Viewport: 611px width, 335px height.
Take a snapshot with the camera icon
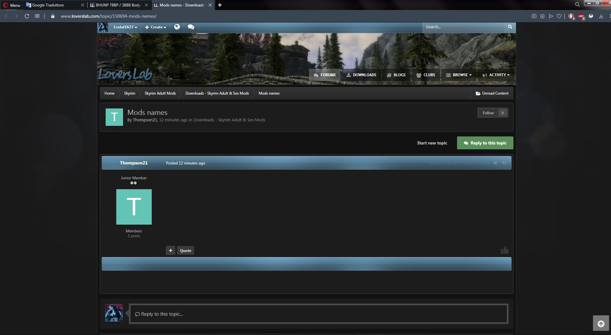click(534, 16)
